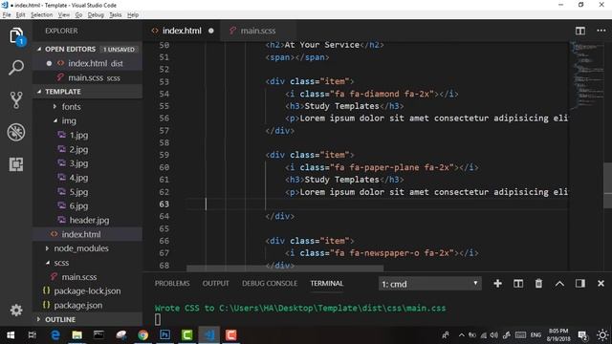Image resolution: width=612 pixels, height=344 pixels.
Task: Open the Windows Start menu
Action: (x=11, y=335)
